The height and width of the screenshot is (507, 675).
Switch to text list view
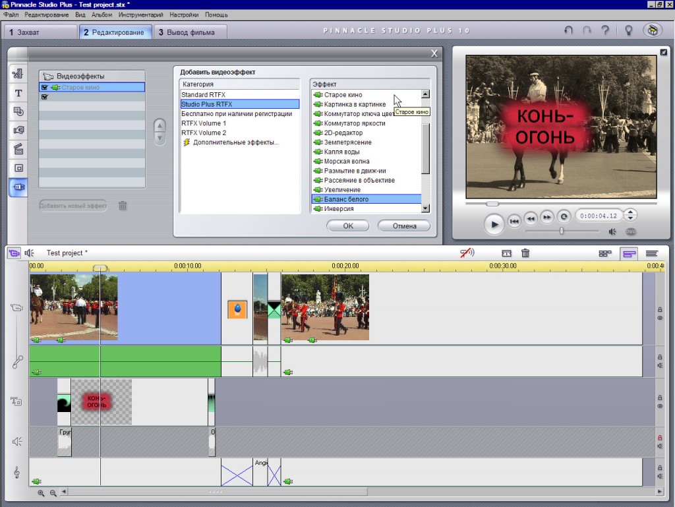tap(652, 253)
